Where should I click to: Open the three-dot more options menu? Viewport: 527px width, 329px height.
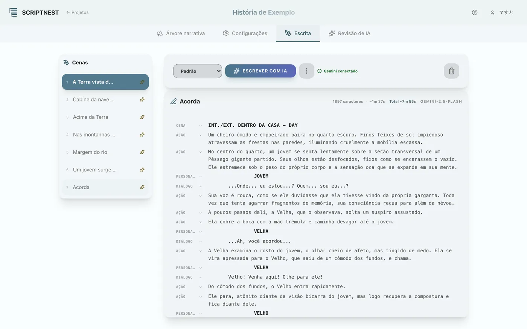coord(306,71)
